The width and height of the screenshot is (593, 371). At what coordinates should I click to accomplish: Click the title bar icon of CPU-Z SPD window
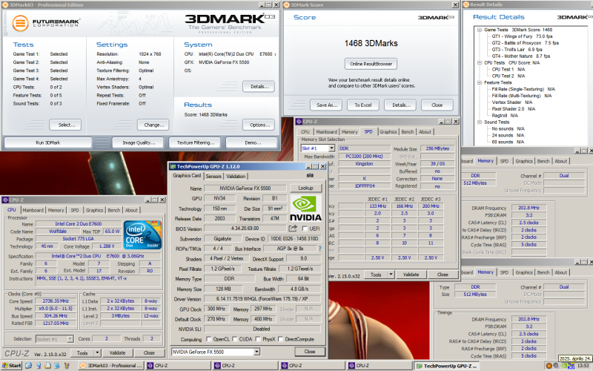[x=299, y=122]
